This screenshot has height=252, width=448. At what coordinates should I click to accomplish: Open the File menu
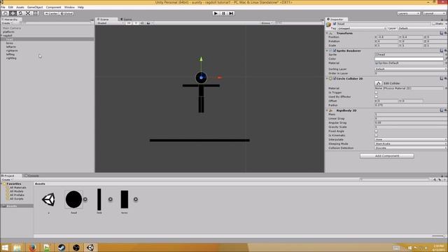3,7
